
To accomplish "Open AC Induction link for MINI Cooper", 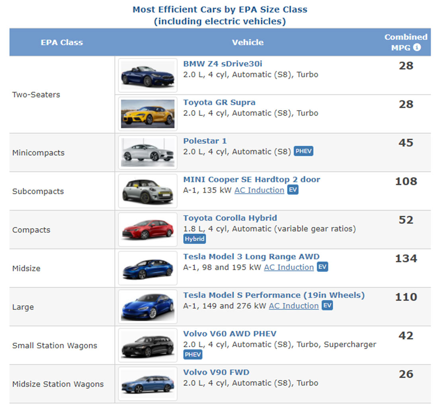I will (259, 190).
